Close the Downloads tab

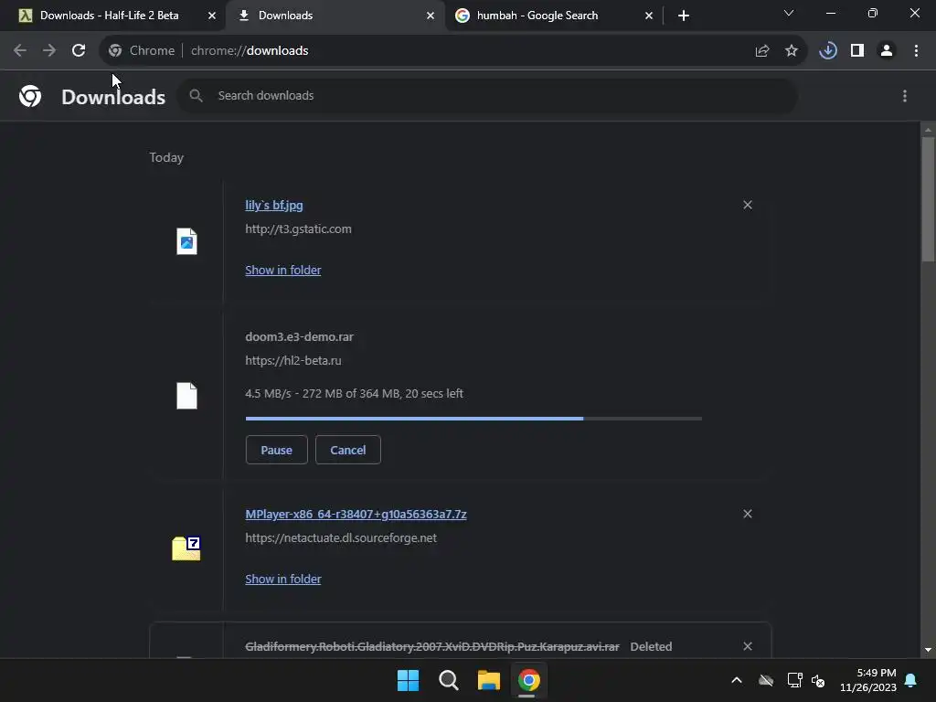coord(431,16)
